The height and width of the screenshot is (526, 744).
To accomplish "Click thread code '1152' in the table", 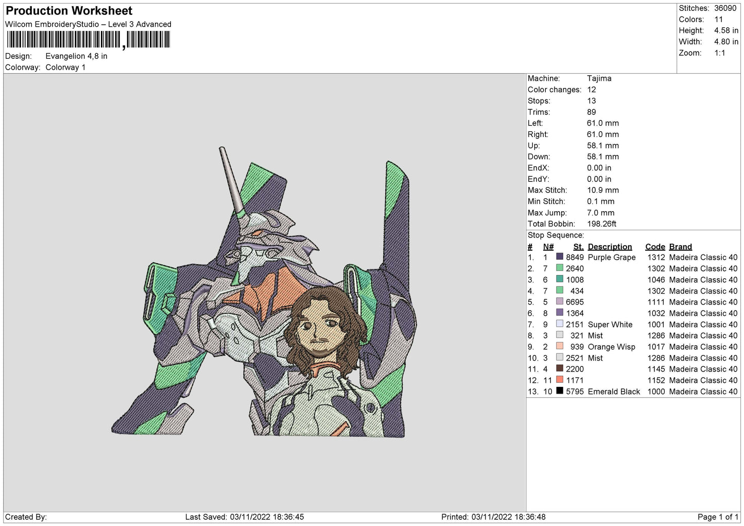I will tap(656, 380).
